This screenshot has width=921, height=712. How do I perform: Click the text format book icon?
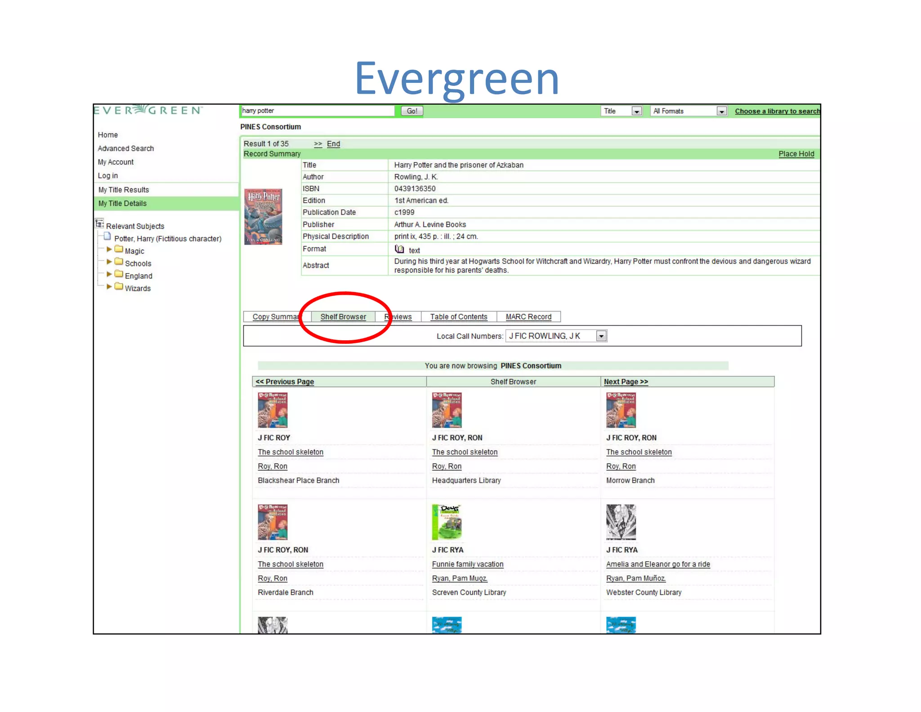399,249
